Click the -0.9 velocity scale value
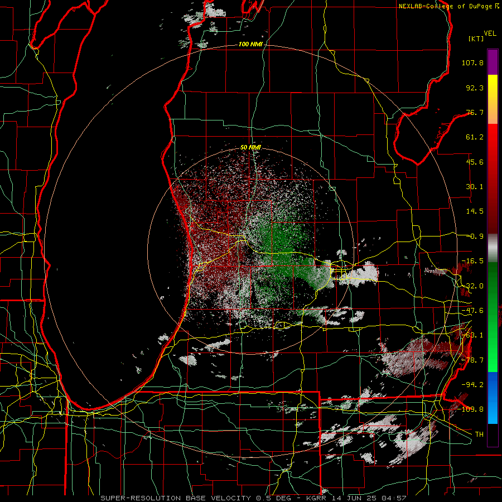This screenshot has width=502, height=502. pos(475,236)
